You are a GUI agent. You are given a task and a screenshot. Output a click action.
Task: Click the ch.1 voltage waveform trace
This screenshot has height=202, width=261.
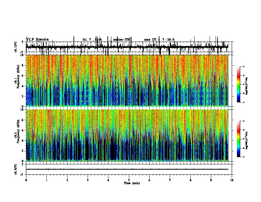127,47
